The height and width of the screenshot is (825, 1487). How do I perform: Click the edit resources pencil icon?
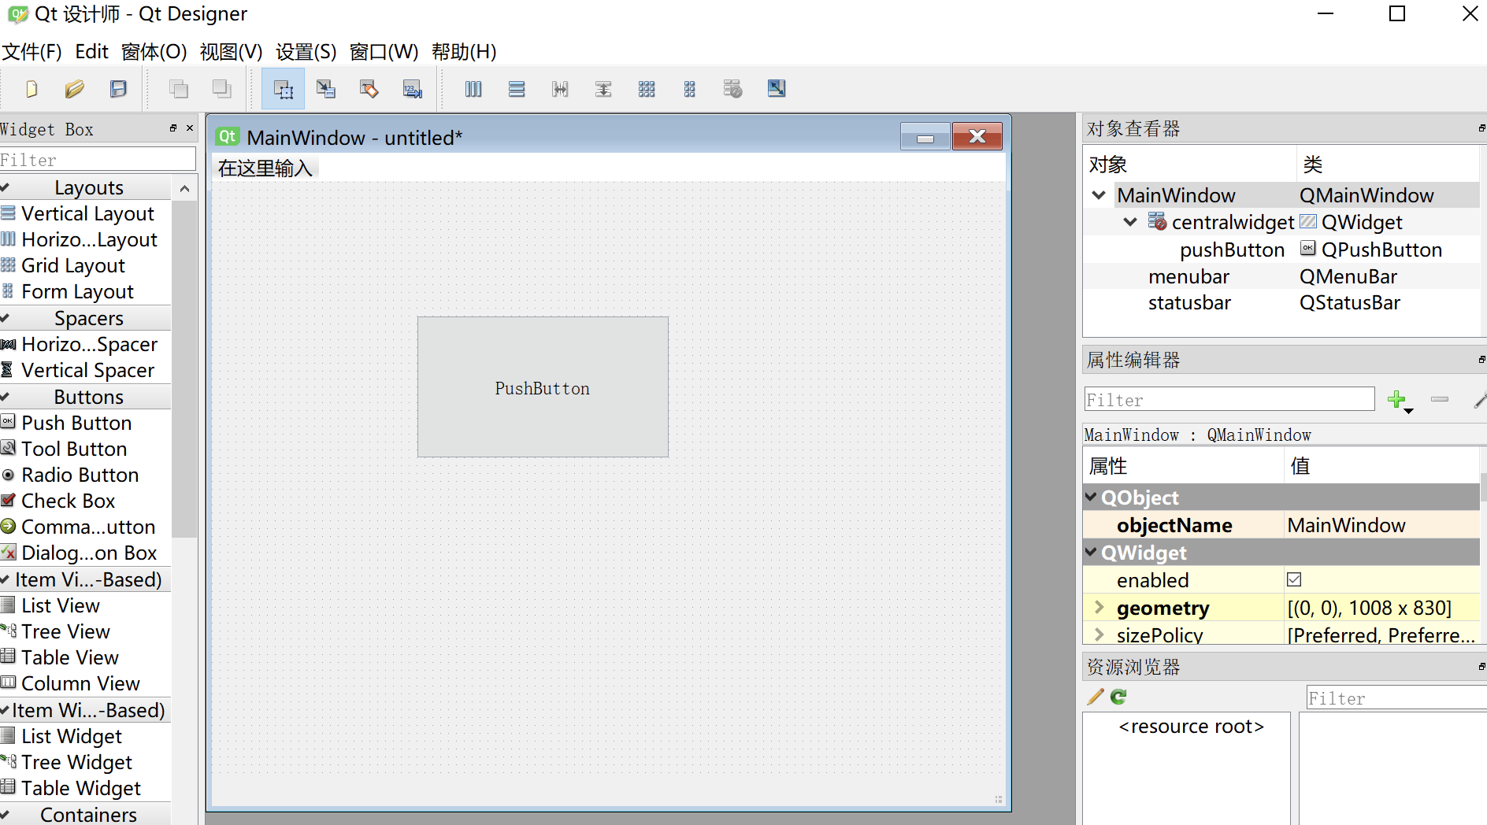(x=1094, y=696)
